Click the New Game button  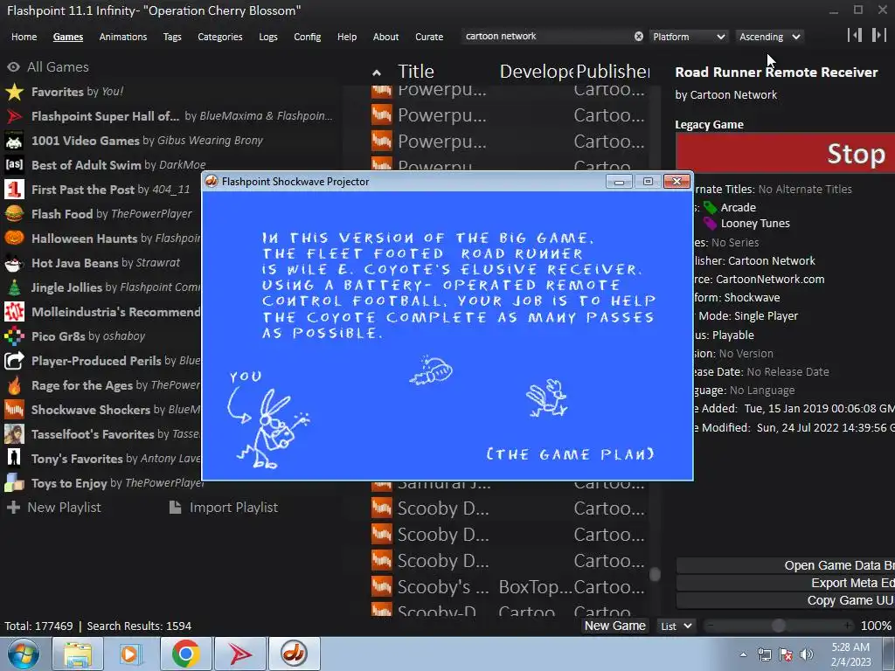click(614, 626)
